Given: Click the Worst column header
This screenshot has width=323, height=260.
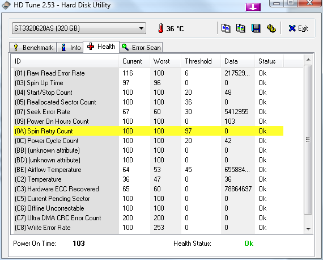Looking at the screenshot, I should pyautogui.click(x=165, y=61).
